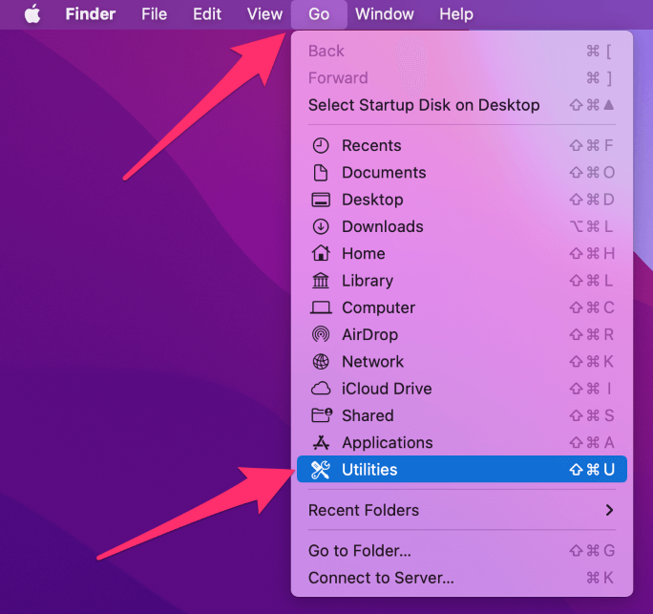The image size is (653, 614).
Task: Select the Shared label text
Action: pyautogui.click(x=368, y=415)
